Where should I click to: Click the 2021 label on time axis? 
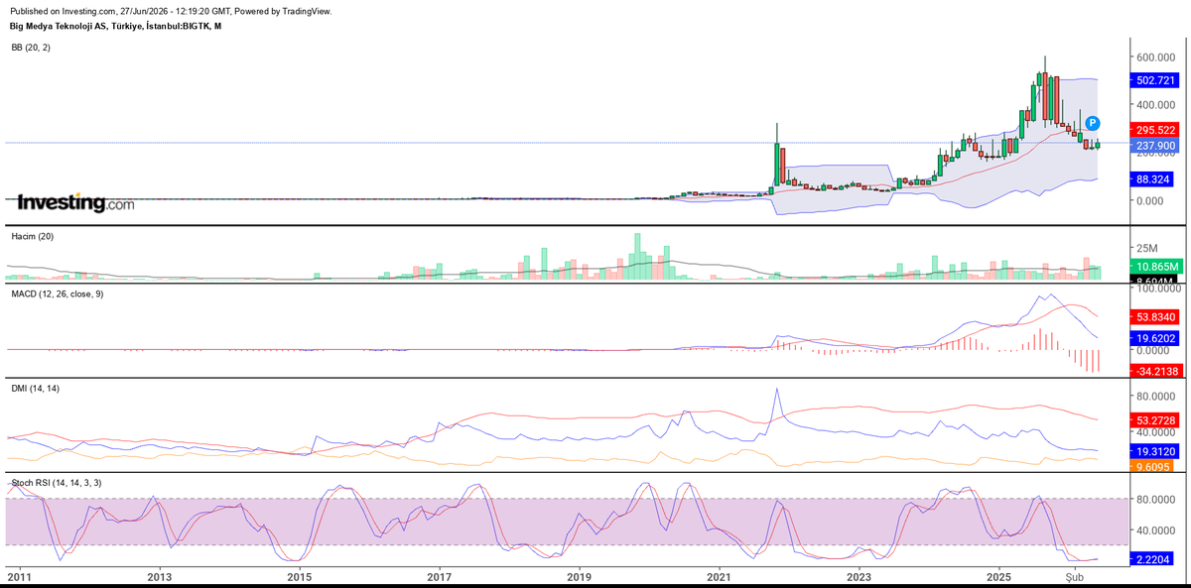click(x=720, y=576)
